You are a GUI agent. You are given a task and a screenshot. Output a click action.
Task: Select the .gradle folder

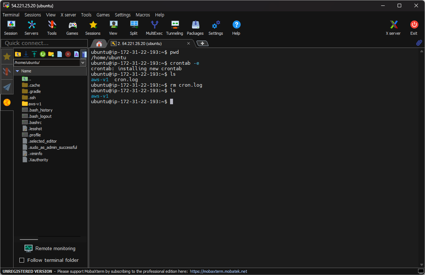pyautogui.click(x=31, y=91)
